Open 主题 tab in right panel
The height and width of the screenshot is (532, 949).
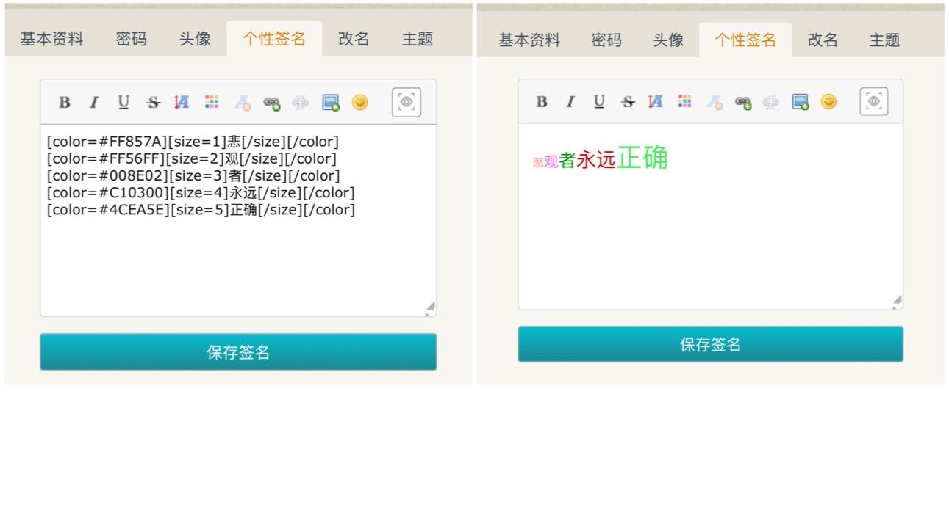click(884, 40)
